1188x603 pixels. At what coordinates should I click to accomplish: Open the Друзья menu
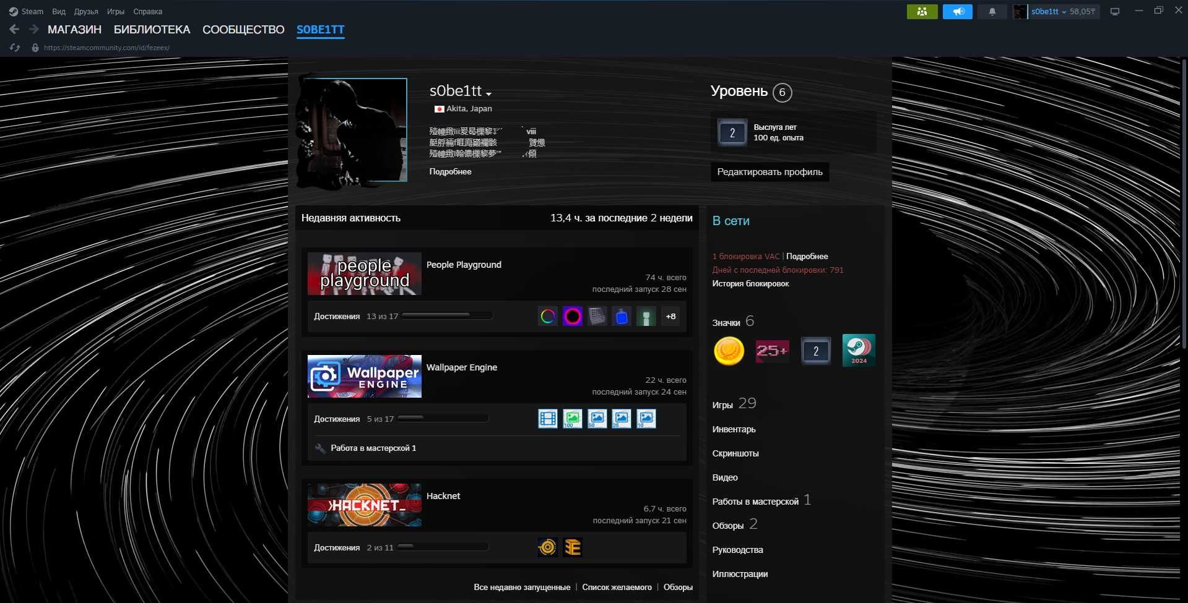click(x=86, y=11)
